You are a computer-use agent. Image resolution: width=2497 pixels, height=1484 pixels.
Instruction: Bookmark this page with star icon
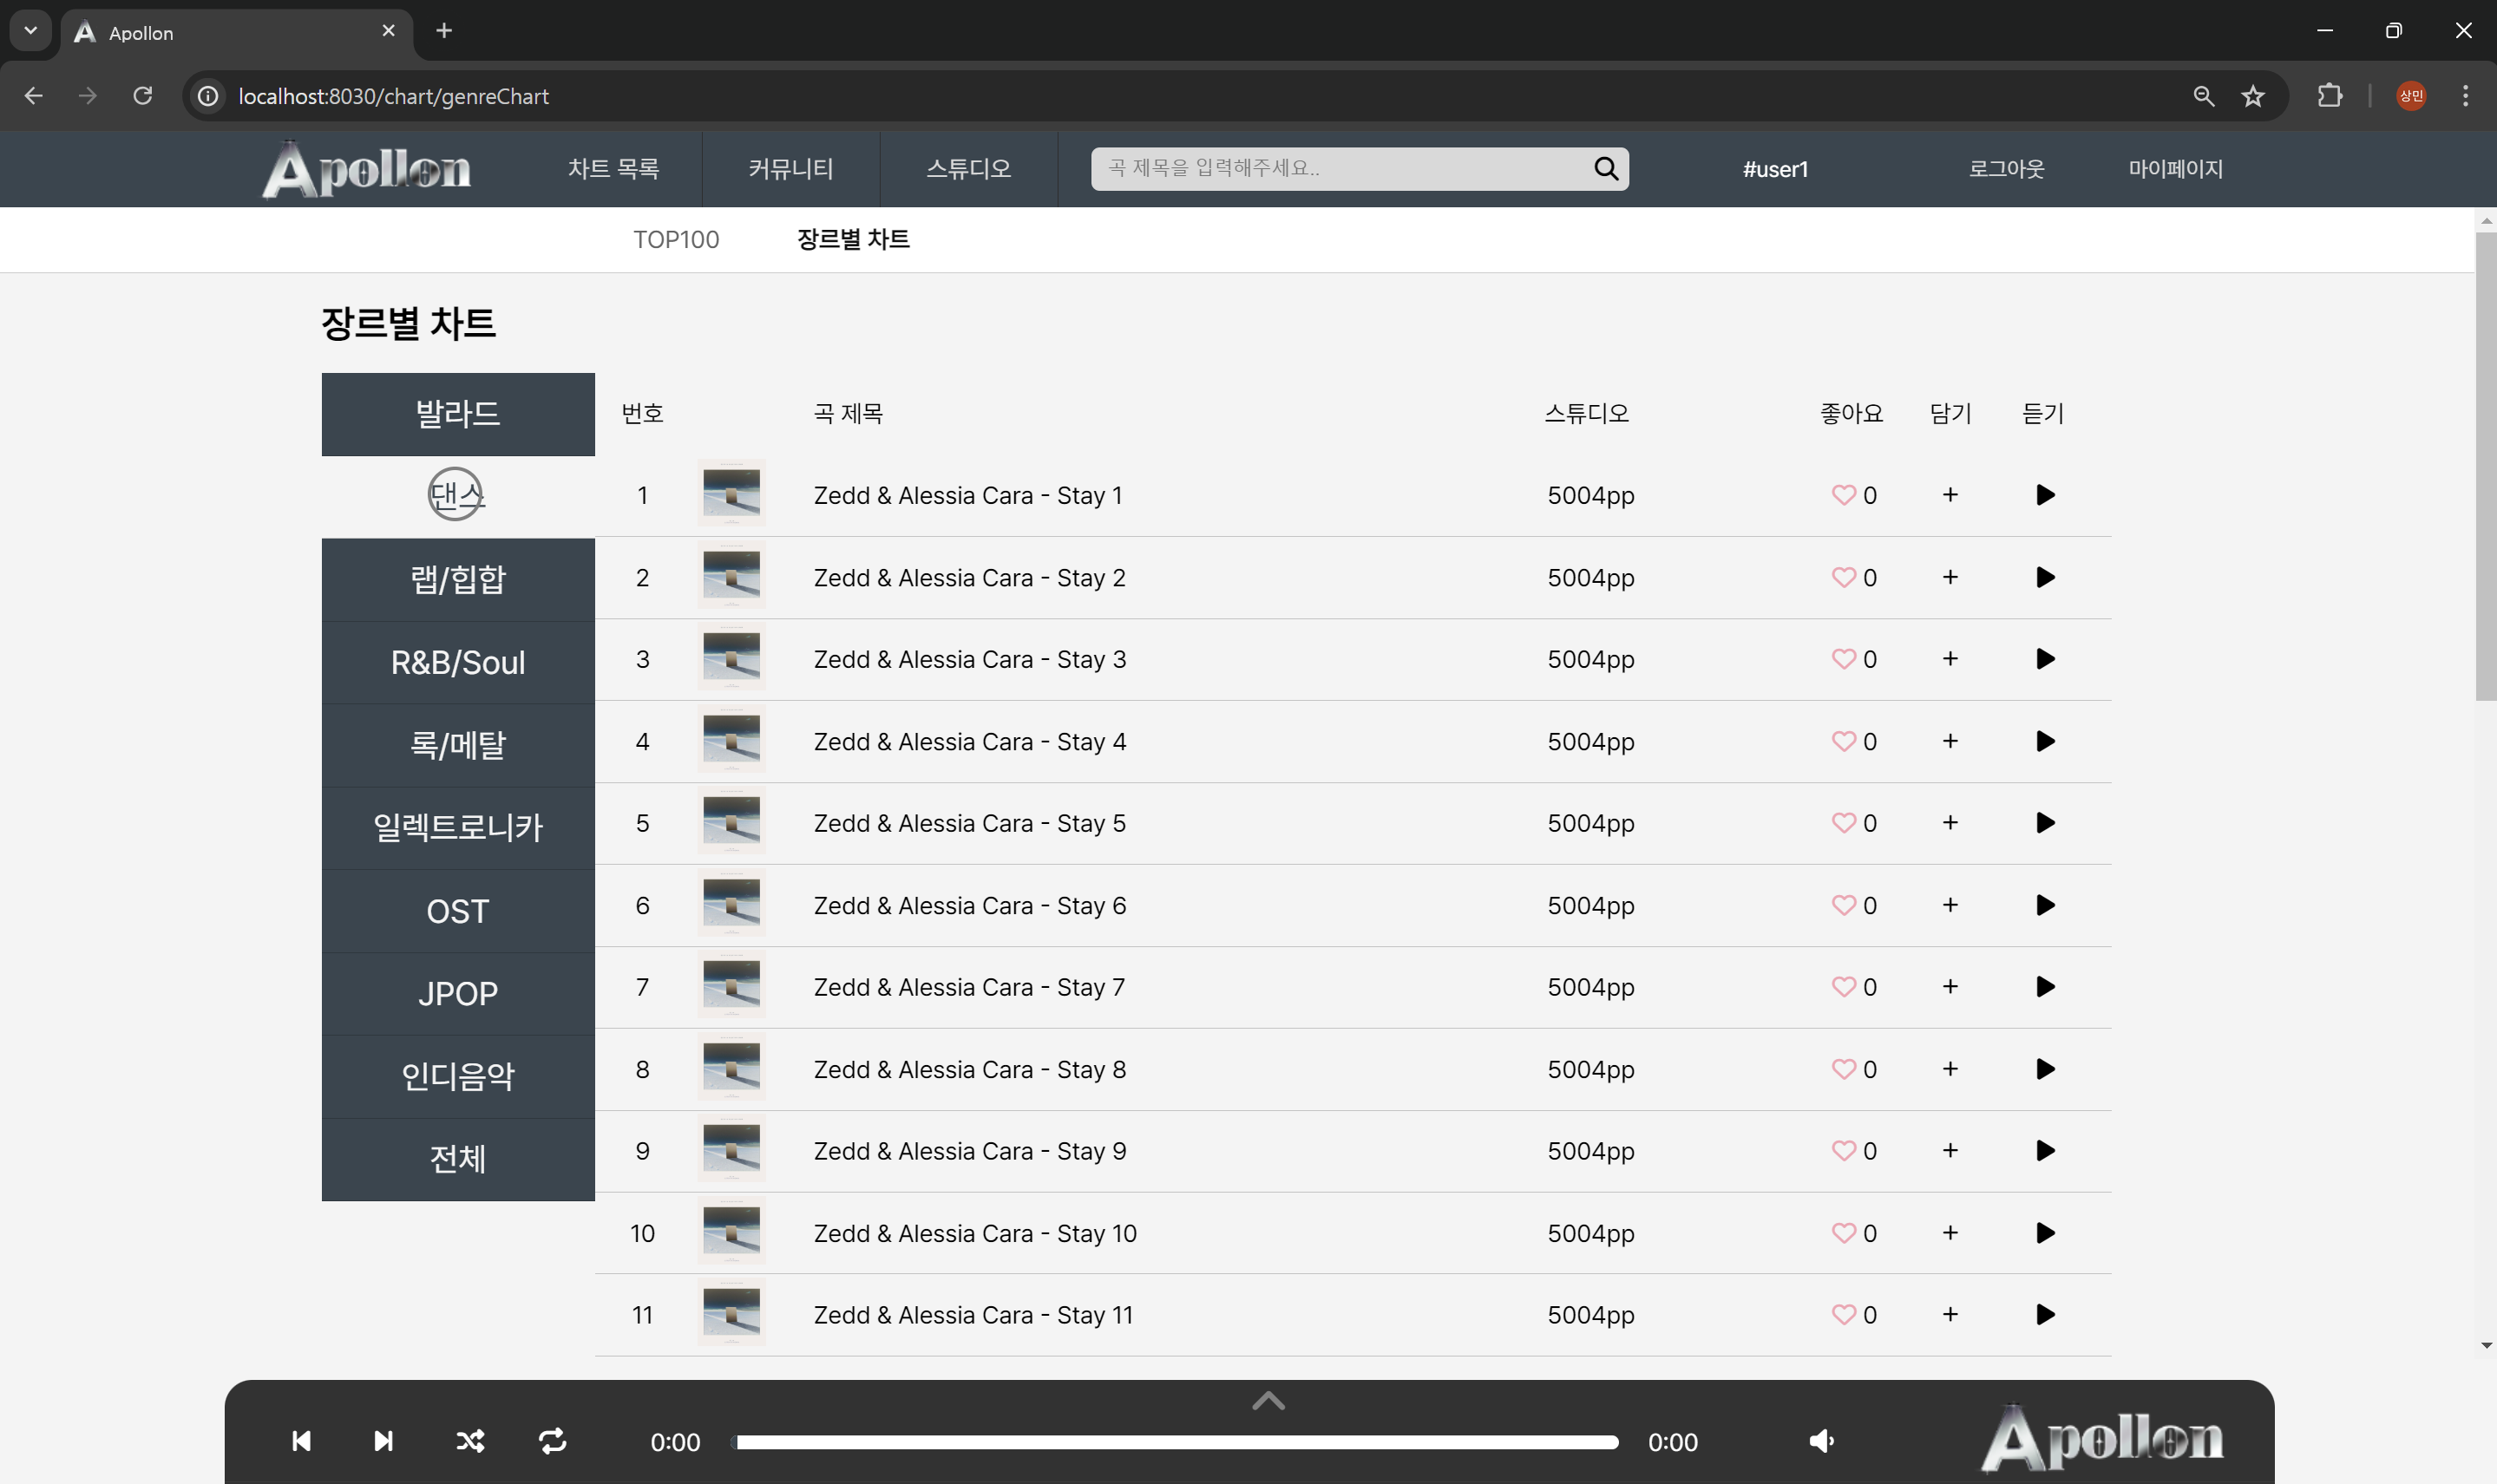[x=2253, y=96]
